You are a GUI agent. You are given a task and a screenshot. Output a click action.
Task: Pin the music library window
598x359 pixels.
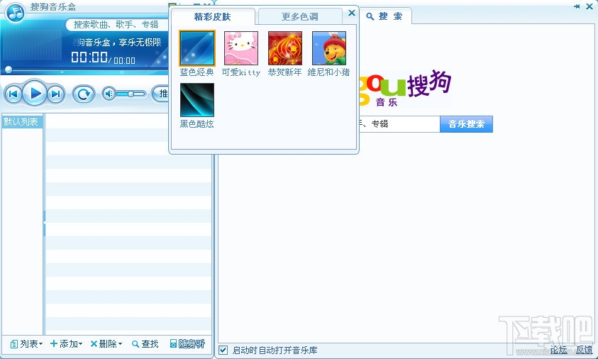tap(577, 6)
